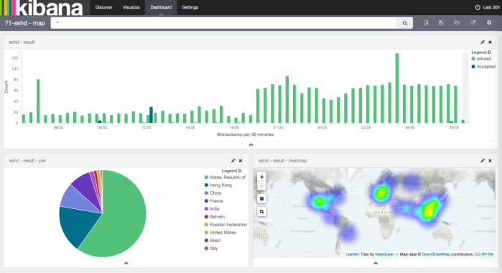Select United States in pie legend
The height and width of the screenshot is (273, 502).
tap(220, 233)
